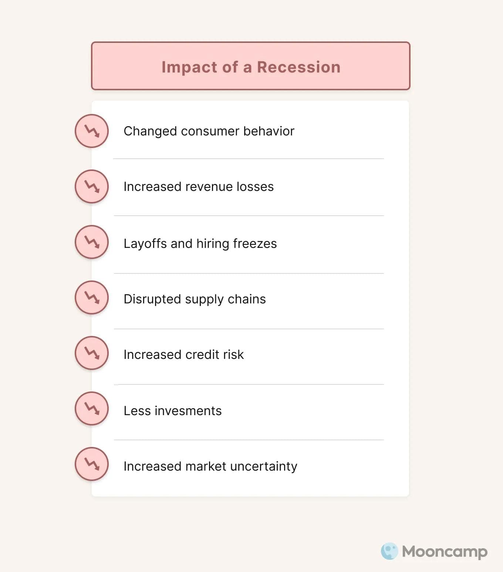This screenshot has width=503, height=572.
Task: Select the Changed consumer behavior text
Action: 209,131
